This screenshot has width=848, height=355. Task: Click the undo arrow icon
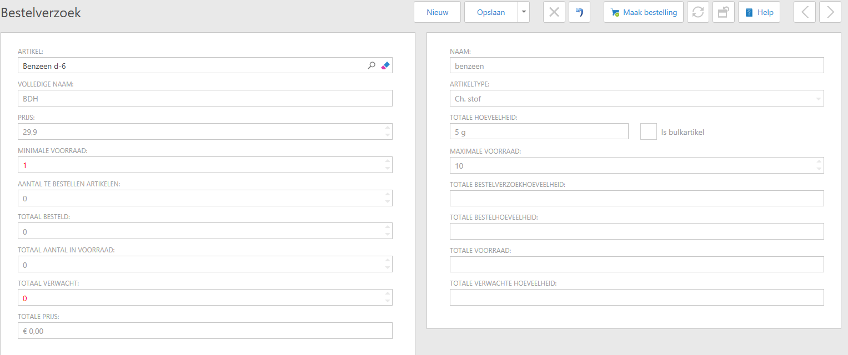point(579,12)
